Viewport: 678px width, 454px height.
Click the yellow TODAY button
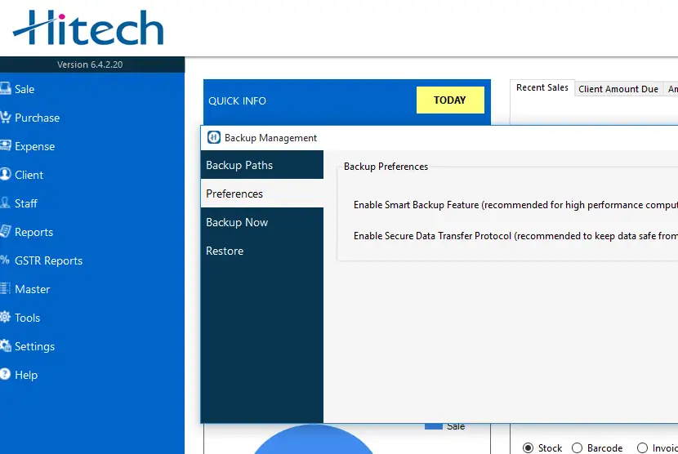[x=450, y=100]
